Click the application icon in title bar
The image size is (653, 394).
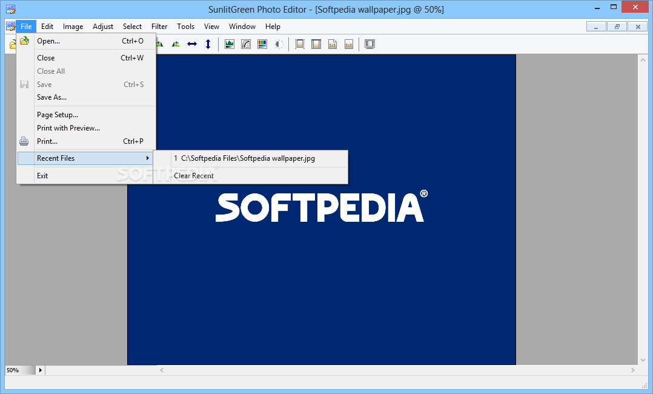click(11, 9)
